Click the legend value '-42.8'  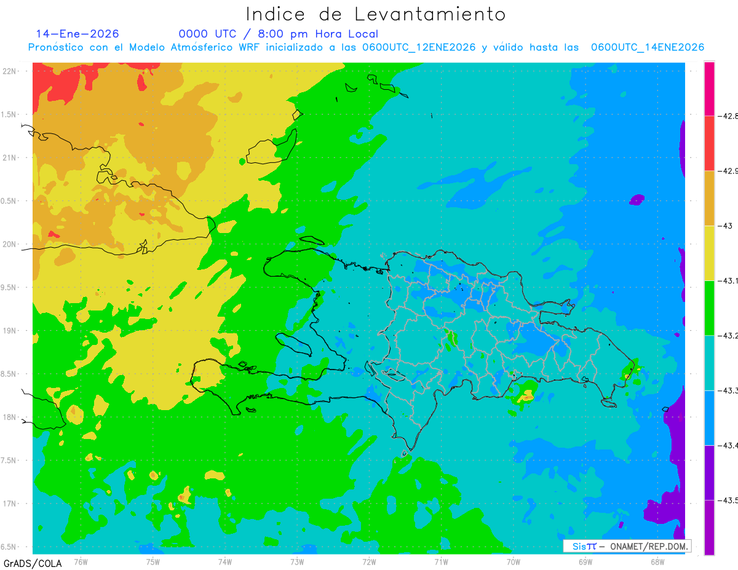(728, 116)
